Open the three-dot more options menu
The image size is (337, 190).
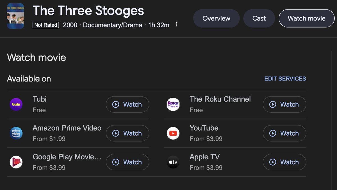click(x=177, y=24)
